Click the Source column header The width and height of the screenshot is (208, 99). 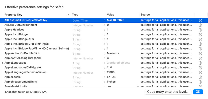click(x=167, y=15)
